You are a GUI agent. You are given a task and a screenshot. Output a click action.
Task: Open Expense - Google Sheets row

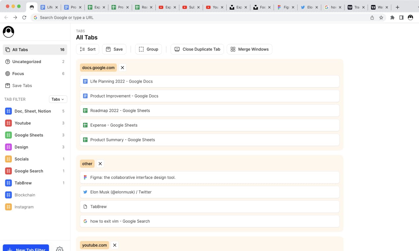pos(209,125)
